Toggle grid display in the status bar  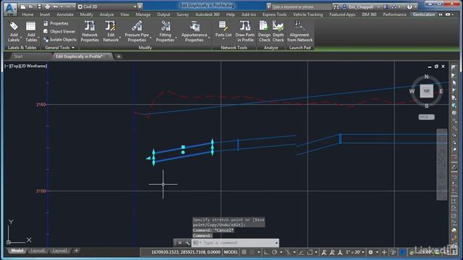tap(244, 252)
